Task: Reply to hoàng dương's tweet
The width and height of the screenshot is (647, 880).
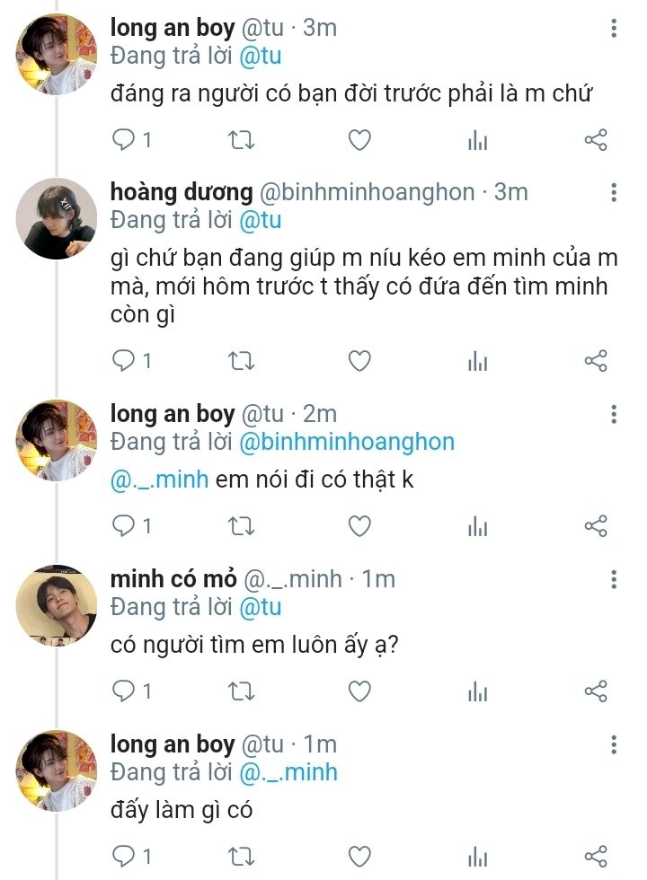Action: pos(124,361)
